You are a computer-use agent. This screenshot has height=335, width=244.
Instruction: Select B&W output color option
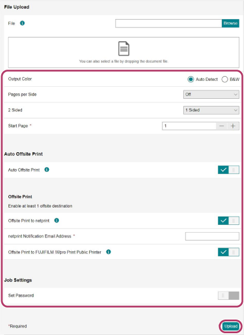pyautogui.click(x=224, y=79)
